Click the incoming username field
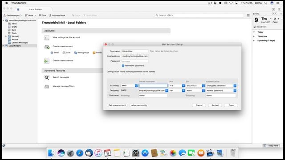Viewport: 285px width, 160px height. click(153, 96)
